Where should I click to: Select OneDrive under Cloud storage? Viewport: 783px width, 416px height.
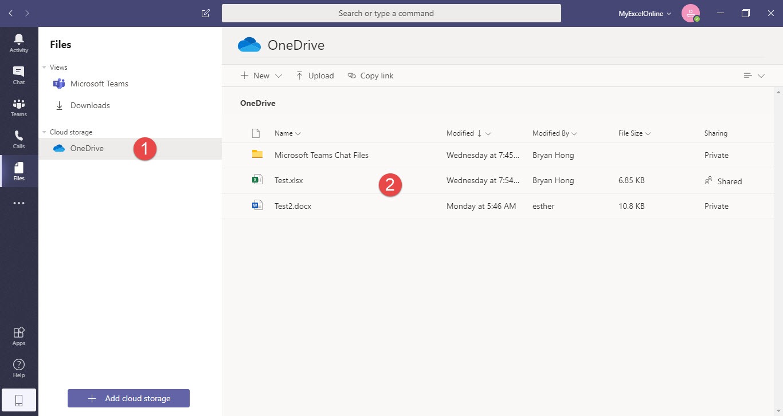(130, 148)
